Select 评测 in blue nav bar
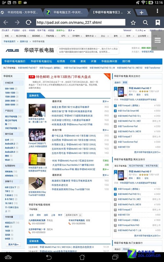Screen dimensions: 164x262 (93, 61)
